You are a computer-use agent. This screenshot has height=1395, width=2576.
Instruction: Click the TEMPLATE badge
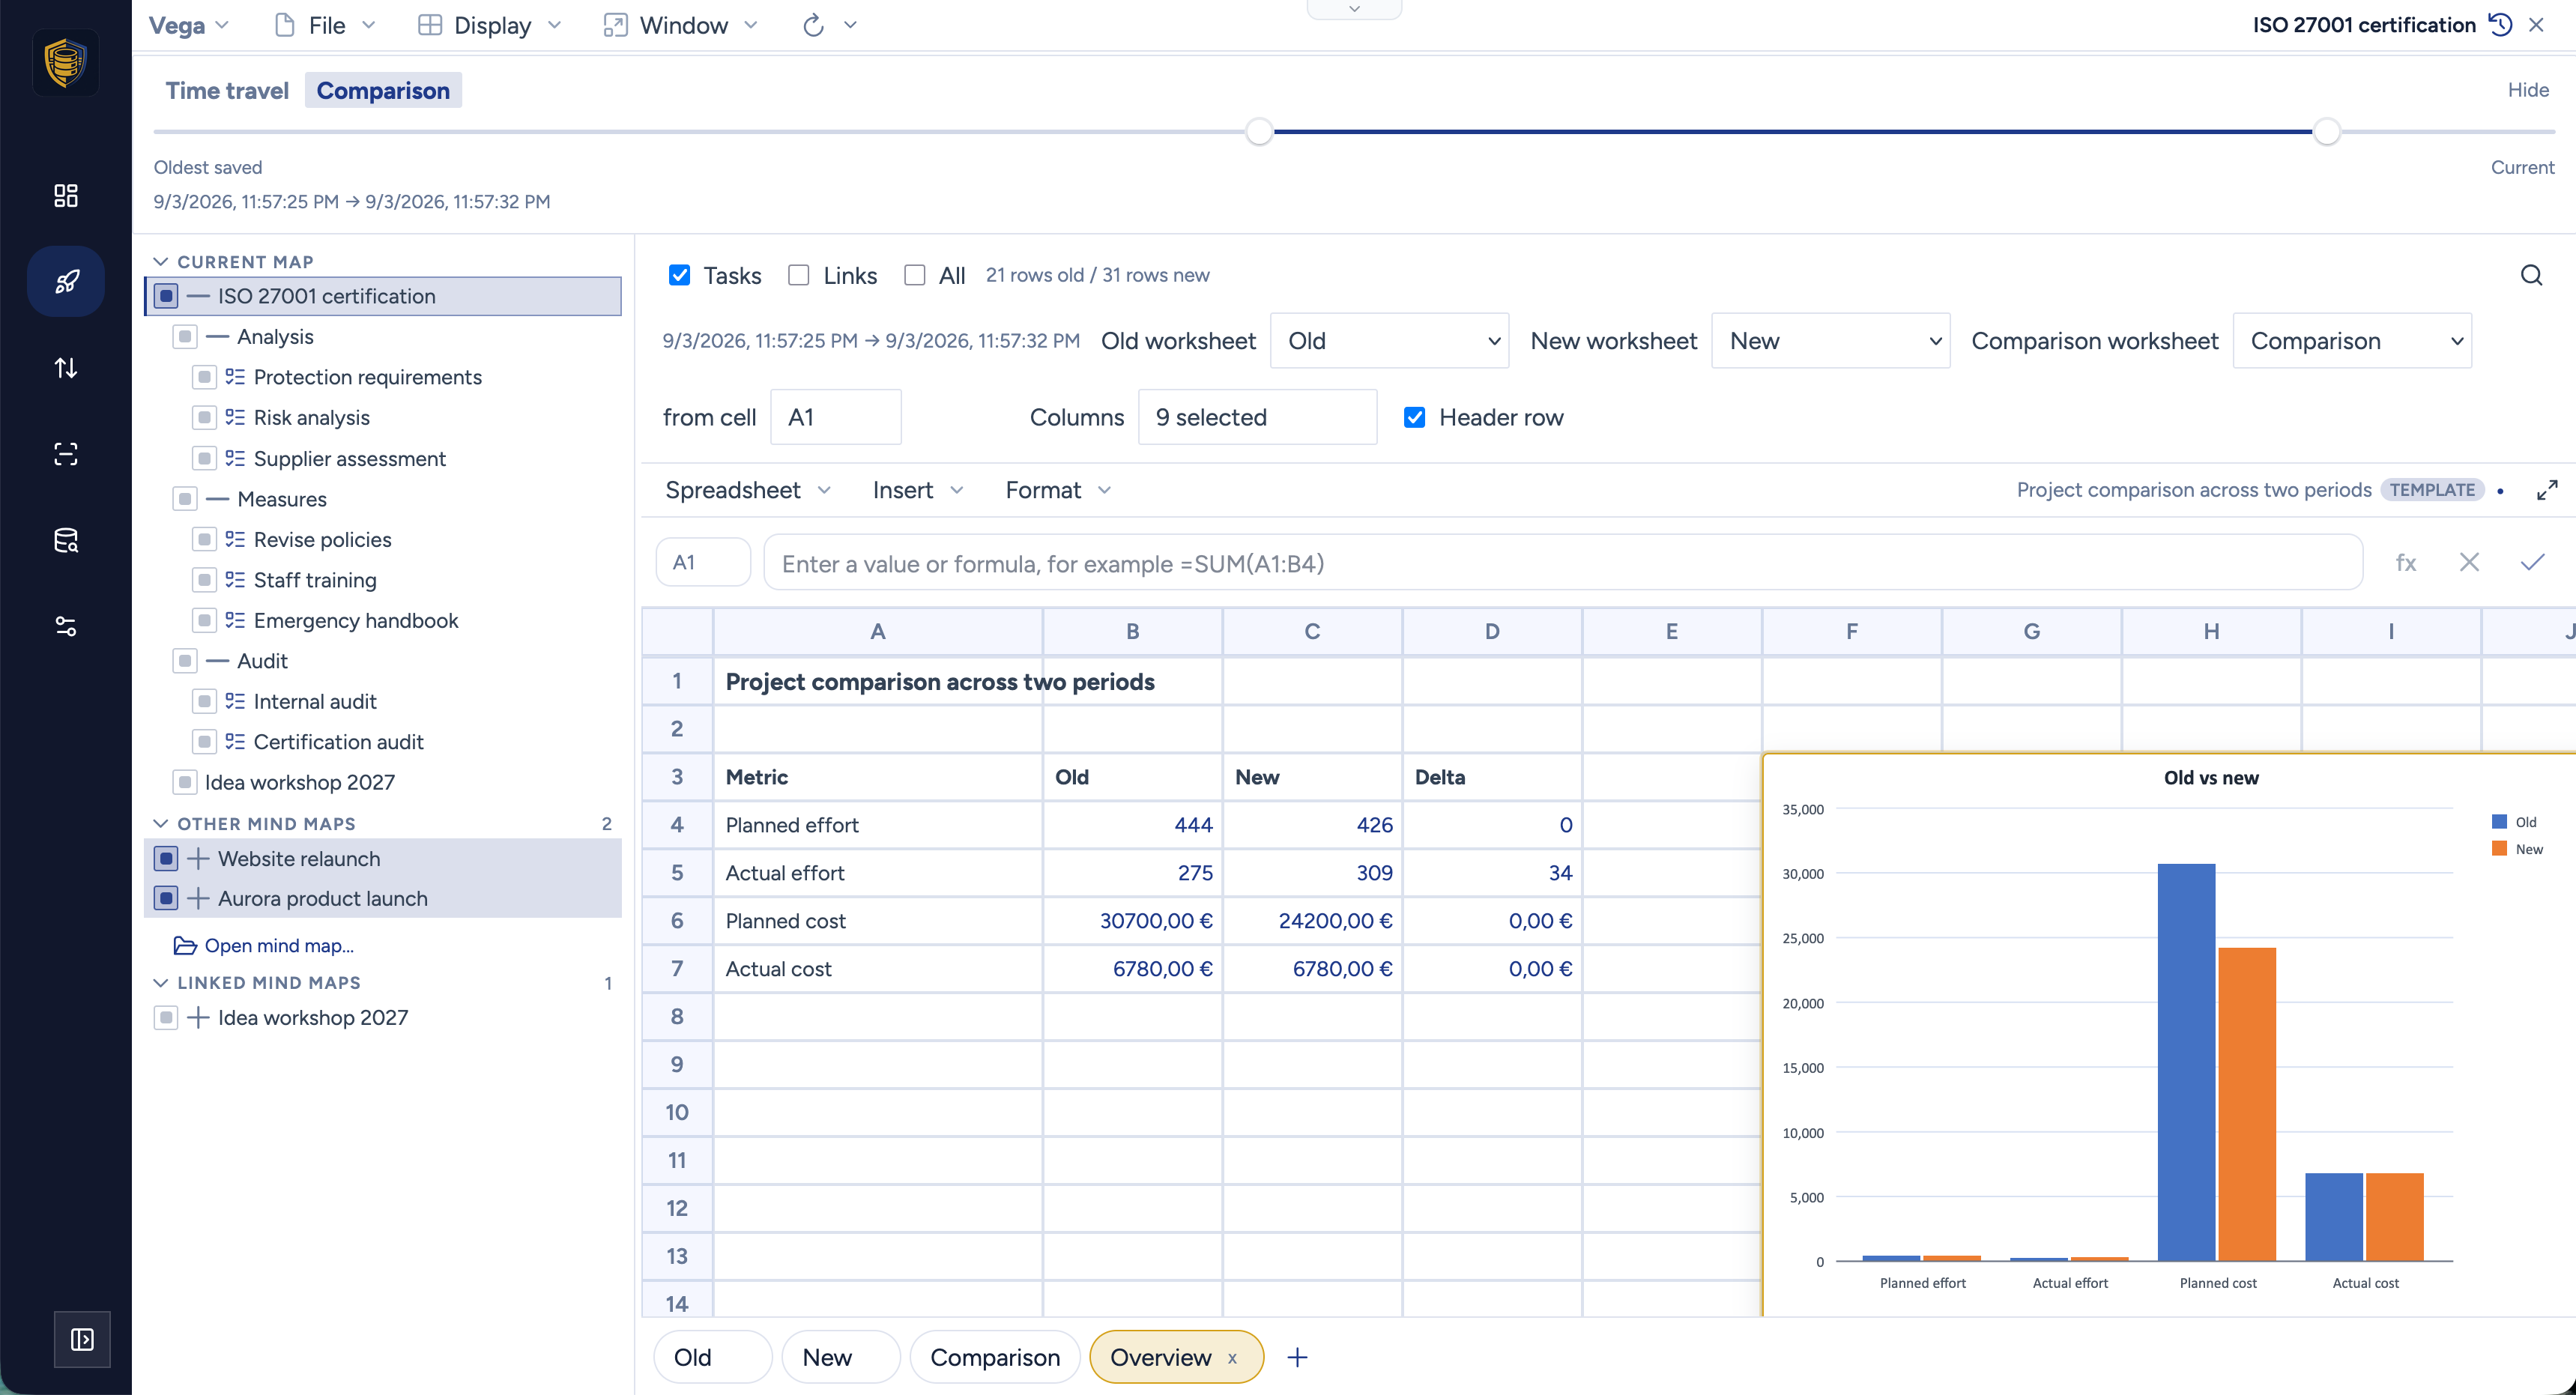pos(2432,490)
